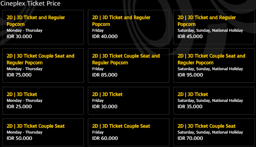Select 2D | 3D Ticket Monday-Thursday IDR 25.000
The height and width of the screenshot is (147, 256).
click(43, 101)
